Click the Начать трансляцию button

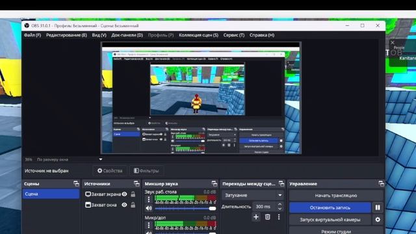click(336, 196)
